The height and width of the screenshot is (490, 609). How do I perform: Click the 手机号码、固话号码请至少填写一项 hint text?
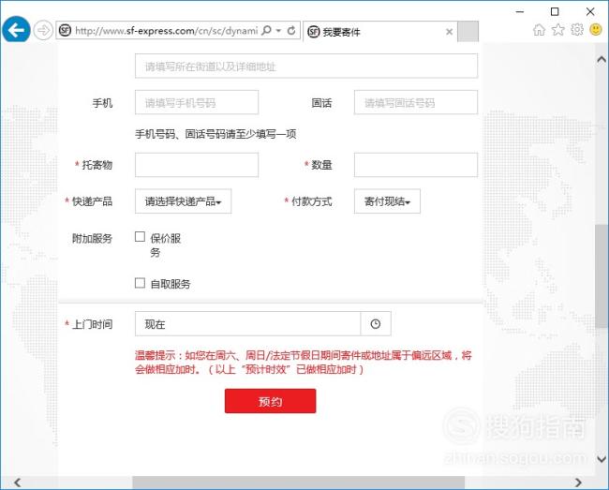215,134
